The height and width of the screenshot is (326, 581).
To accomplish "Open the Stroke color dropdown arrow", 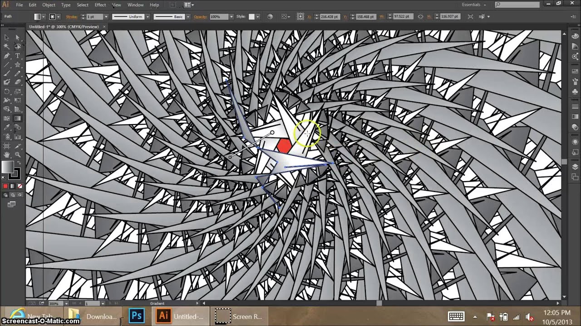I will 59,17.
